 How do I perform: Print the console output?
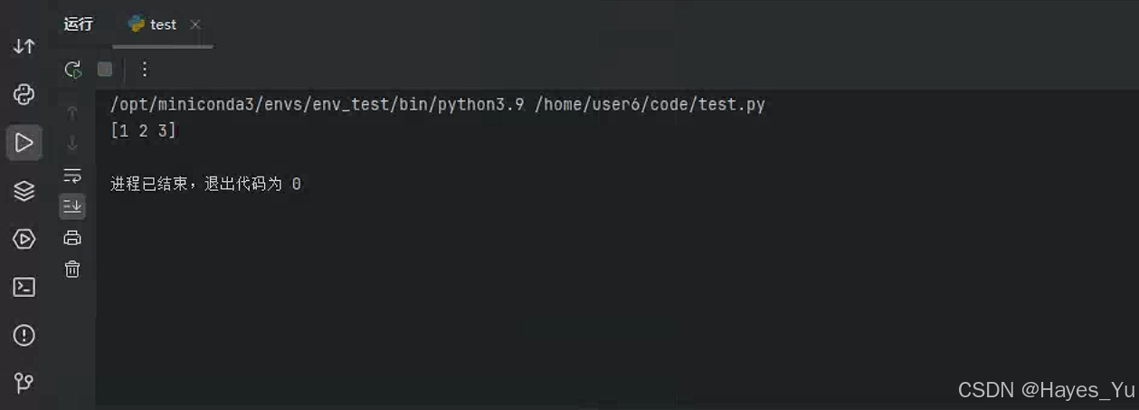pos(72,238)
